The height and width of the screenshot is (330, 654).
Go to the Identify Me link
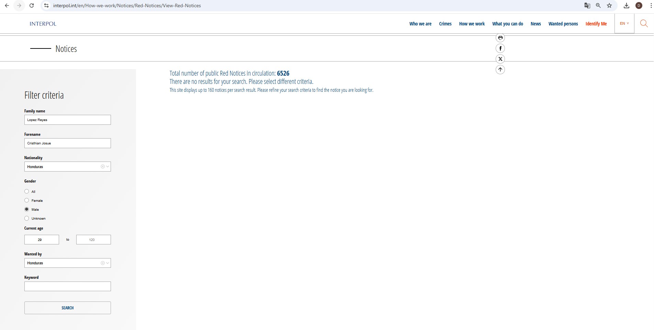[596, 24]
